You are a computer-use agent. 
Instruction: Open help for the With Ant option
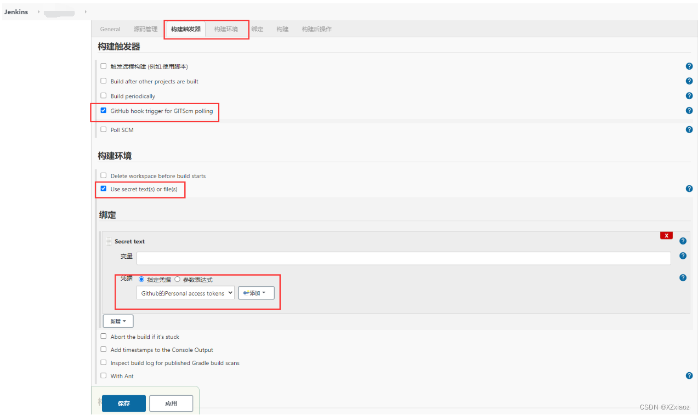689,376
